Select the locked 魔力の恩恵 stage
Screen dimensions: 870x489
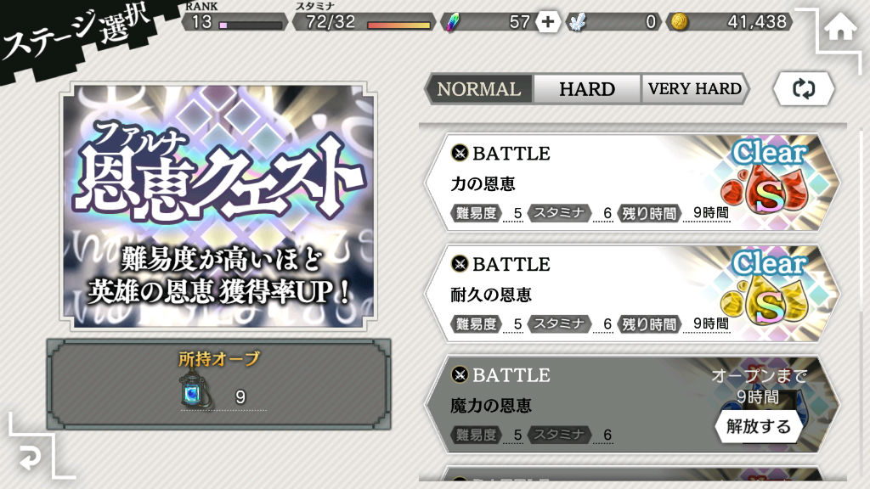pyautogui.click(x=632, y=404)
